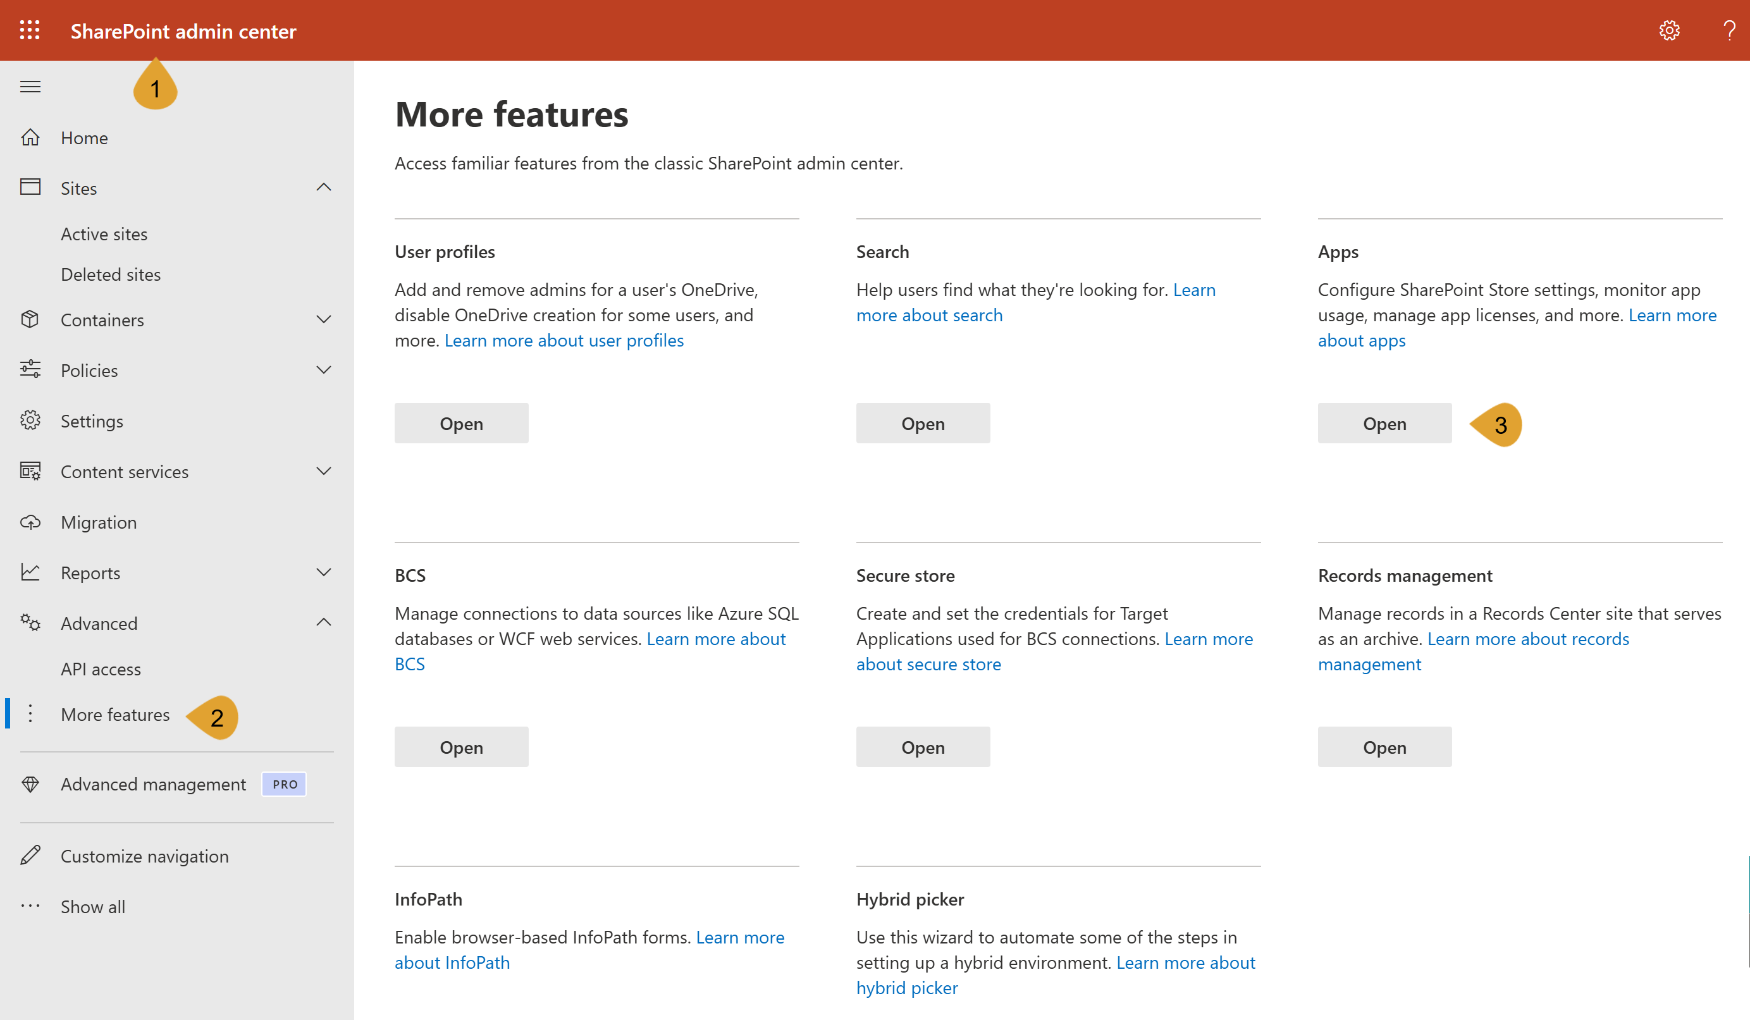The width and height of the screenshot is (1750, 1020).
Task: Click the Policies sliders icon
Action: click(30, 369)
